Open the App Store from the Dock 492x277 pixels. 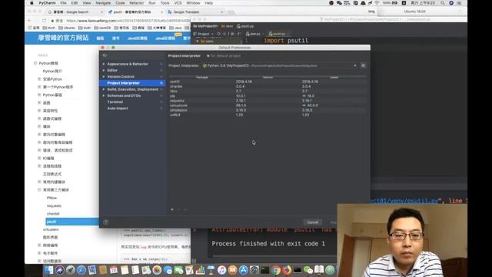click(x=244, y=270)
